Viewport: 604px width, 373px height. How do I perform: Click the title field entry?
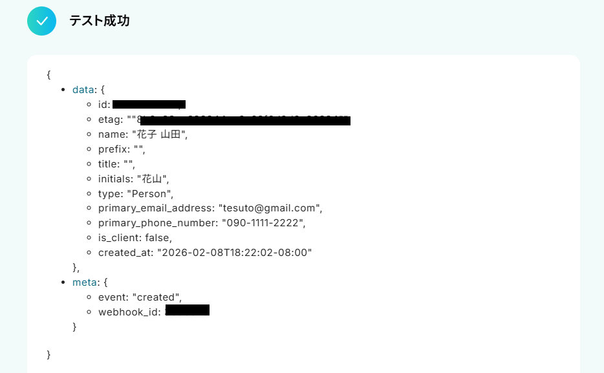[x=116, y=164]
